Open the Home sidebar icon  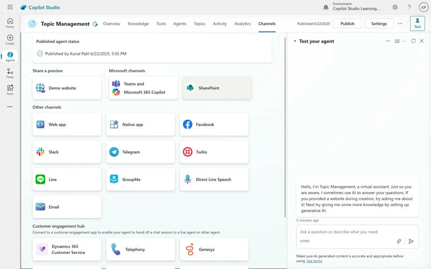10,23
